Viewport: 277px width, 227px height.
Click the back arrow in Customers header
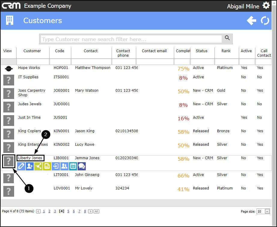click(x=251, y=21)
